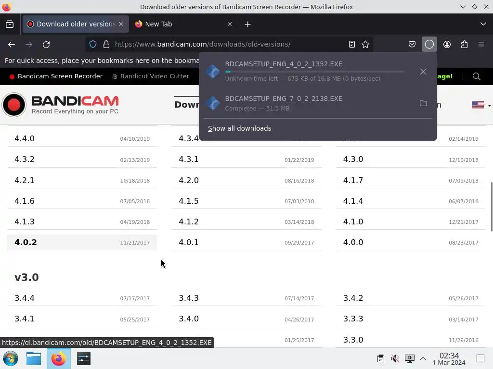
Task: Download version 4.4.0
Action: click(x=82, y=139)
